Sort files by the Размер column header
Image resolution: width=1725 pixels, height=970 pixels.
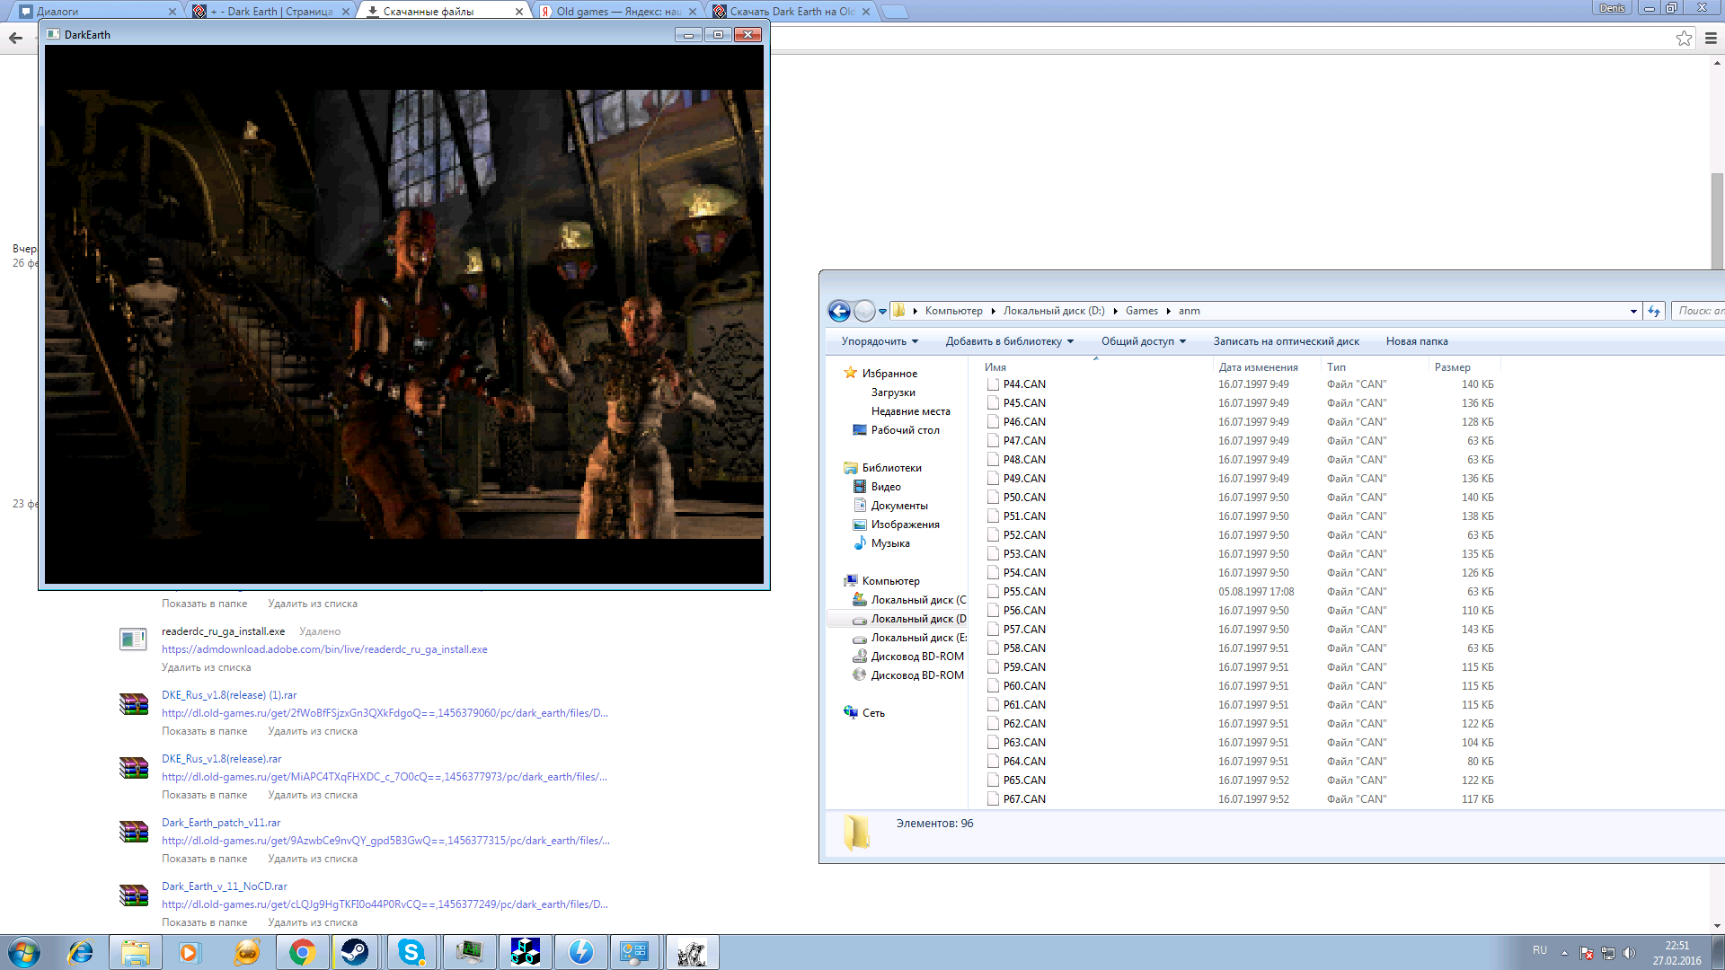(1452, 366)
